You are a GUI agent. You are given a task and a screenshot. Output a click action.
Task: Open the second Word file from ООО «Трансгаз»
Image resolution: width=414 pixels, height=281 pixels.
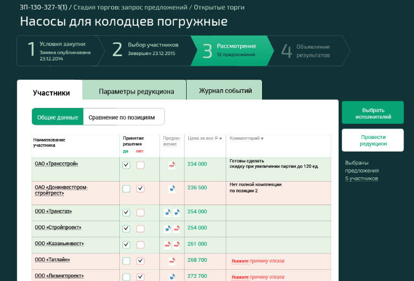[176, 213]
